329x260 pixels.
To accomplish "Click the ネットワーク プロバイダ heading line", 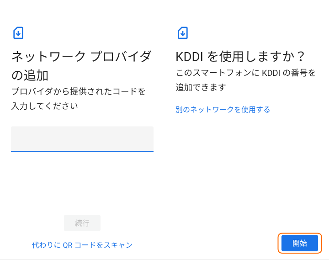I will pyautogui.click(x=81, y=57).
